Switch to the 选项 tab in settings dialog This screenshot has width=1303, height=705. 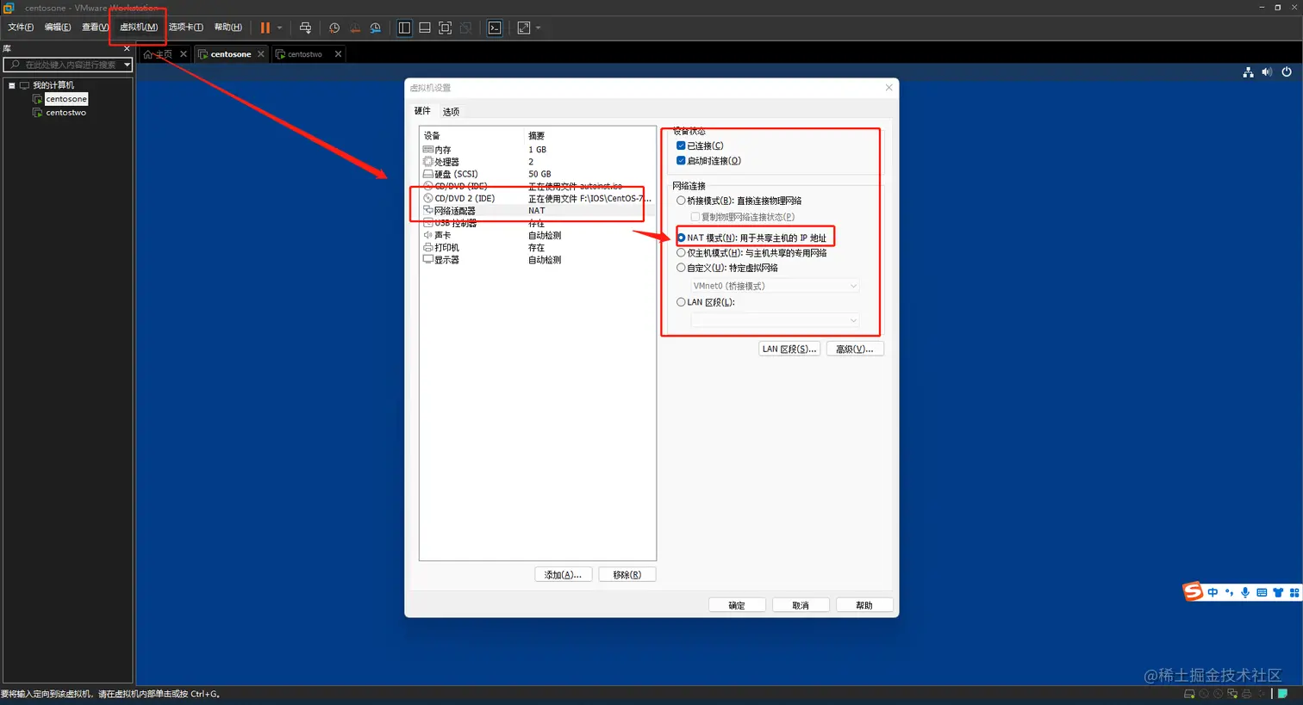coord(451,112)
